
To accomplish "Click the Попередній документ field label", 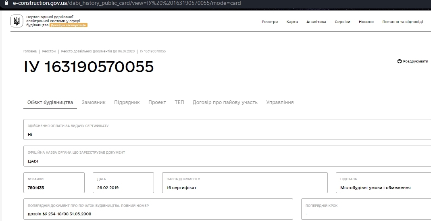I will pos(88,206).
